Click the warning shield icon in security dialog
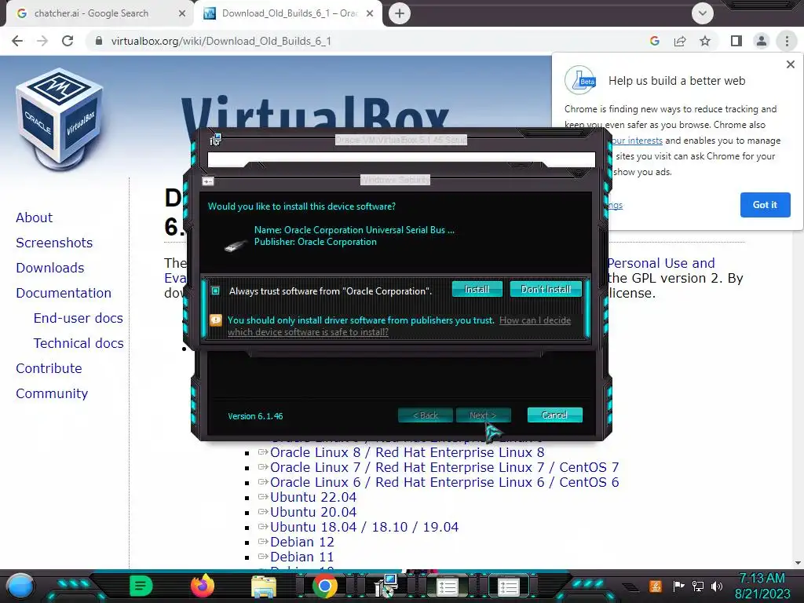Image resolution: width=804 pixels, height=603 pixels. point(216,320)
